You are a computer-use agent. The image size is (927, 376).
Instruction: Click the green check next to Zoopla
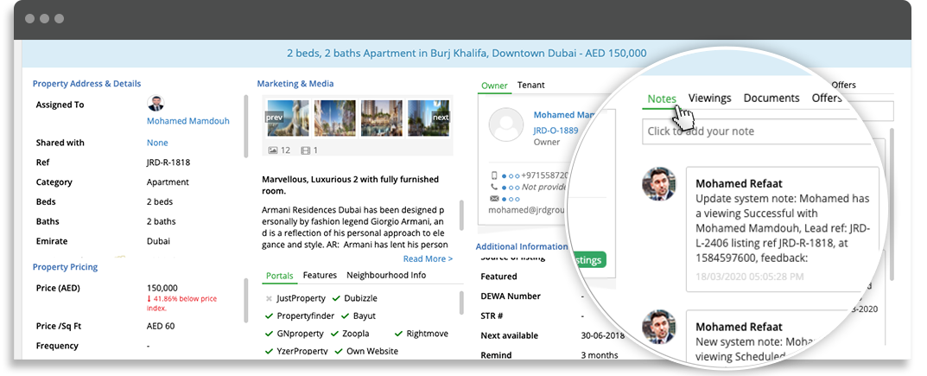point(335,334)
